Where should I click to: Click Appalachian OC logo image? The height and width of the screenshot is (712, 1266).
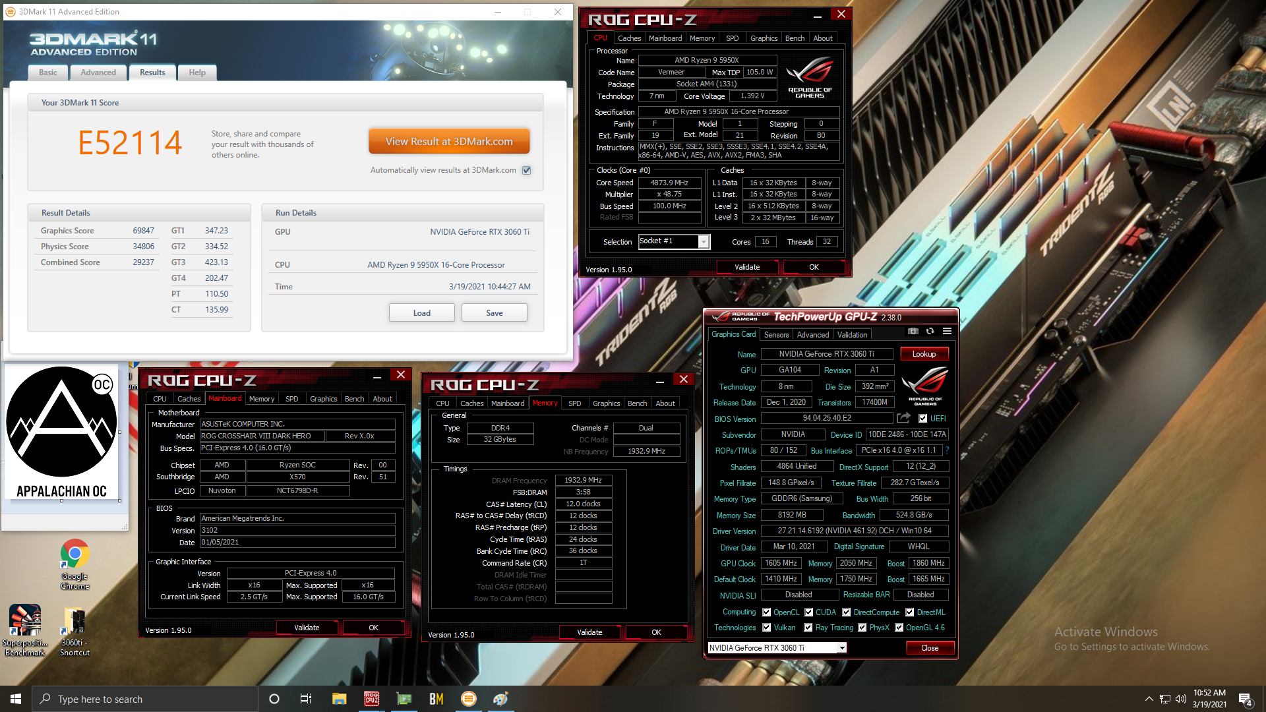[x=61, y=433]
